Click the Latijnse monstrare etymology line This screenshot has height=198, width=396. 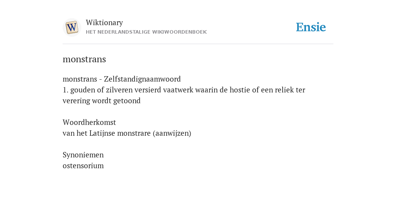(x=127, y=133)
